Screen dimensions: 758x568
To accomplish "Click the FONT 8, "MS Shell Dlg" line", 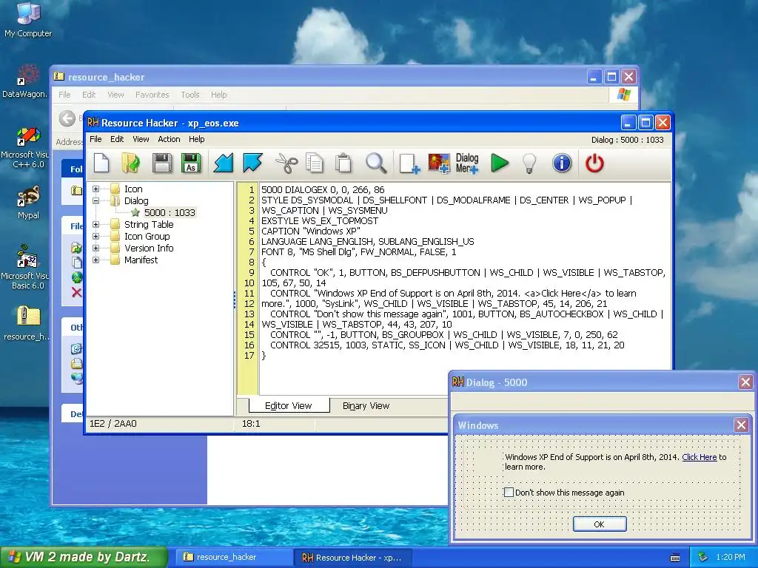I will (358, 251).
